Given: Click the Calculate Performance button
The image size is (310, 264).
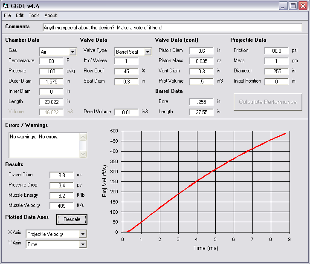Looking at the screenshot, I should [268, 102].
